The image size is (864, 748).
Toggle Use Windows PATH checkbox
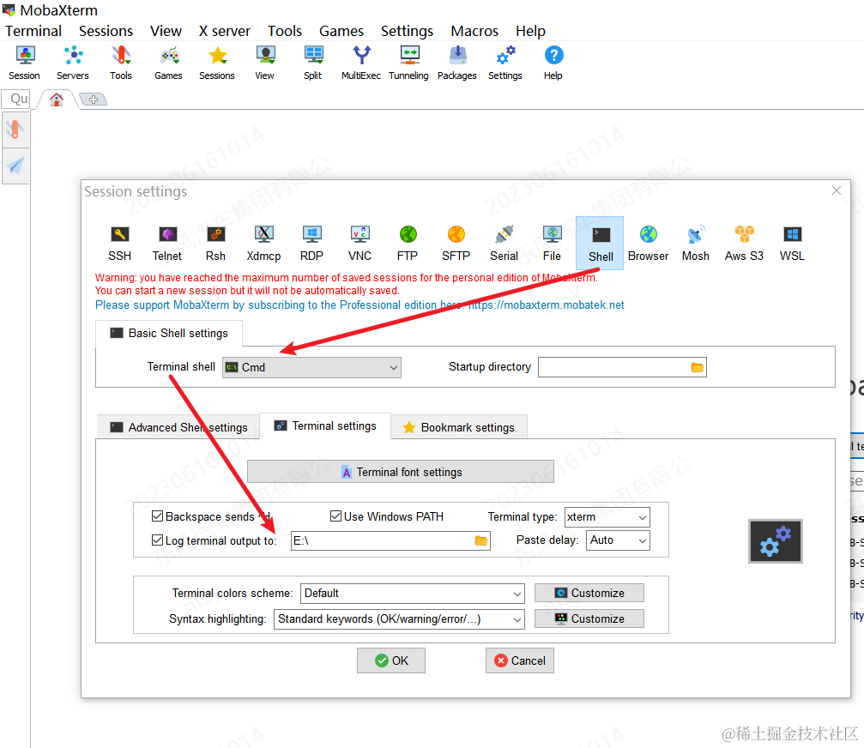coord(335,516)
